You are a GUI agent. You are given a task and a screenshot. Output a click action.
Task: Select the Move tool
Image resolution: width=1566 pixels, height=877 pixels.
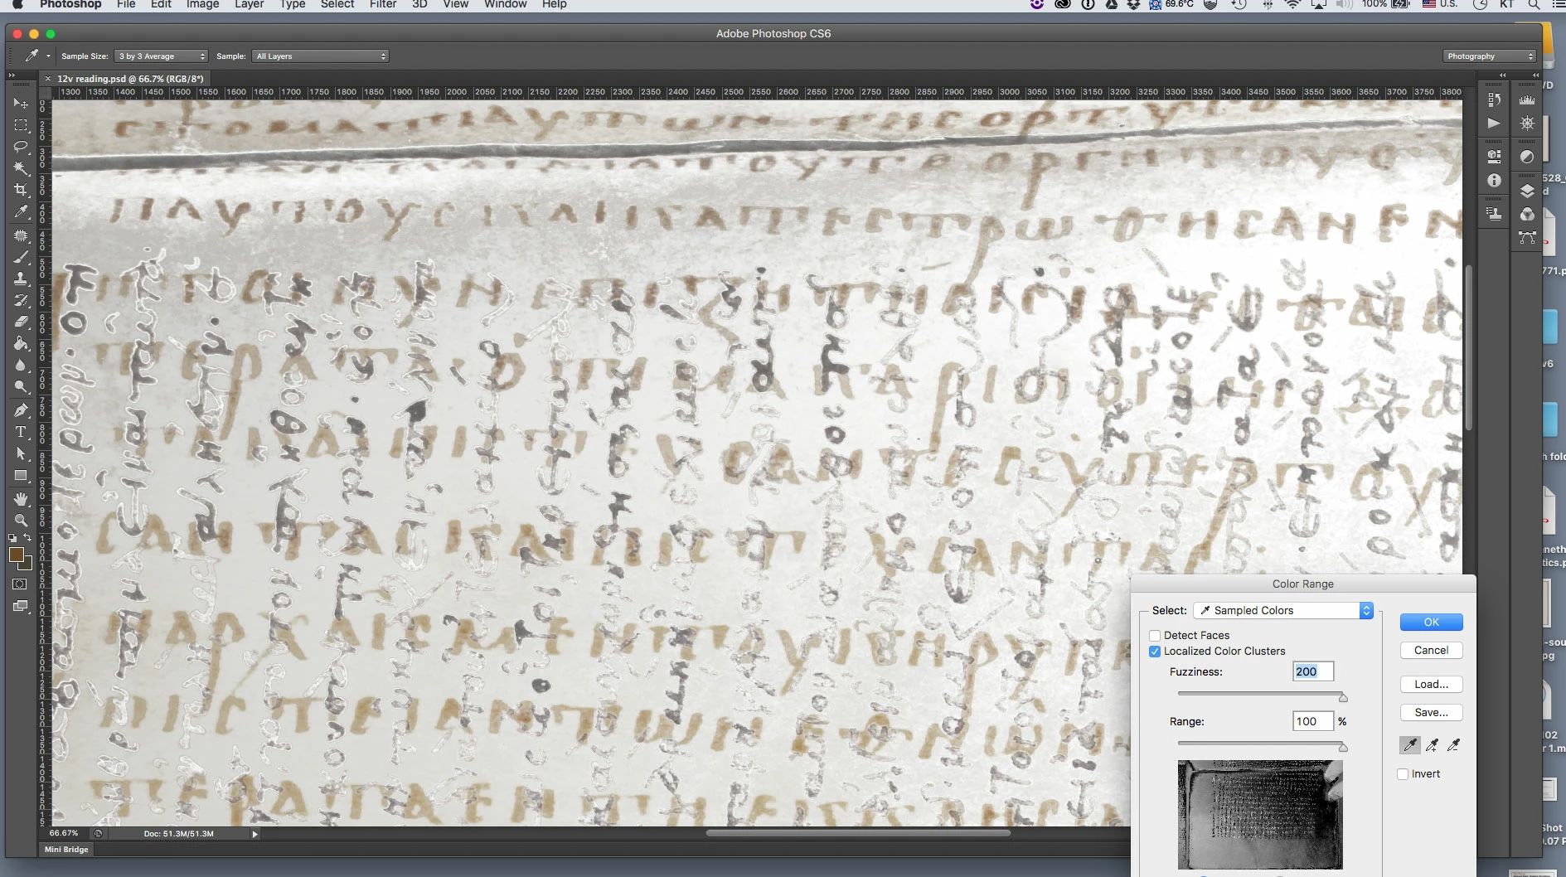tap(21, 103)
